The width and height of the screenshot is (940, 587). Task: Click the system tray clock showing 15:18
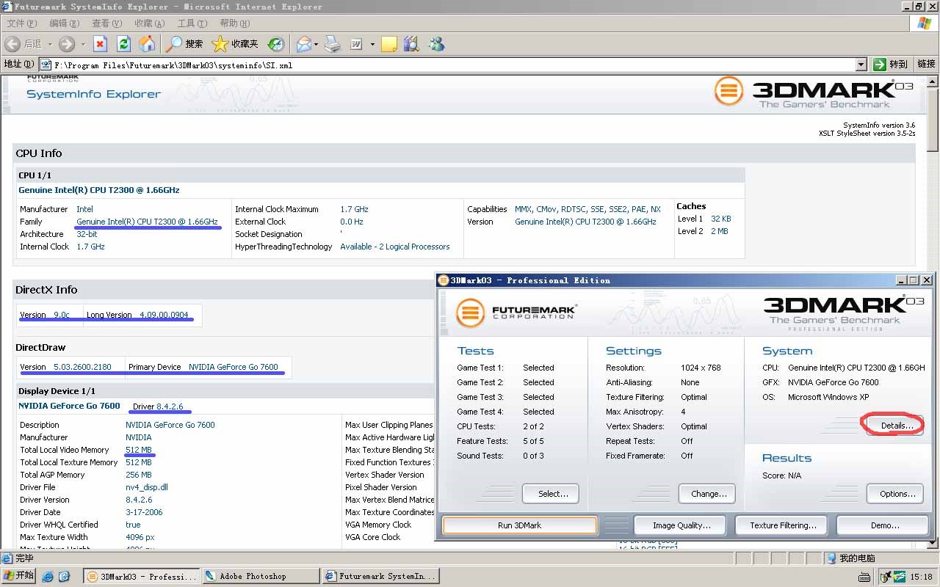click(921, 577)
